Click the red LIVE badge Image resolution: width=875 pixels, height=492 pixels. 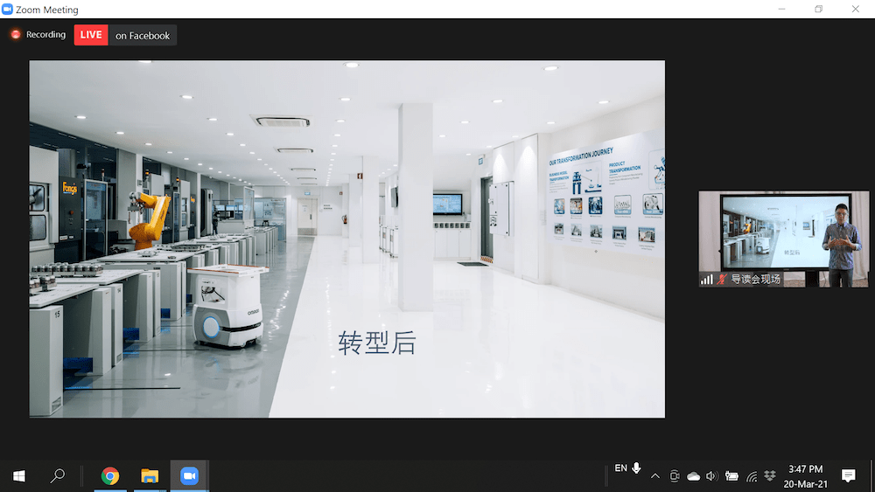(91, 35)
